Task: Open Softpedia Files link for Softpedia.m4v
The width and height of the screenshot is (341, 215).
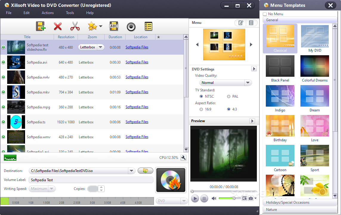Action: coord(137,77)
